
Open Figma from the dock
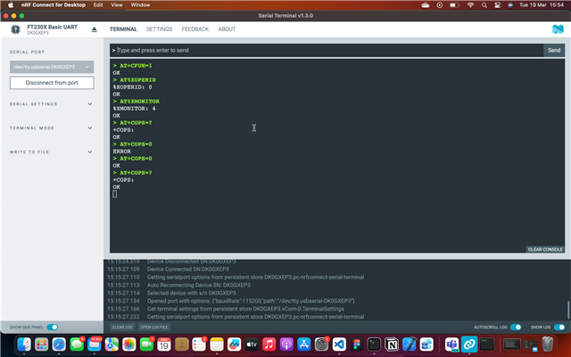coord(357,344)
